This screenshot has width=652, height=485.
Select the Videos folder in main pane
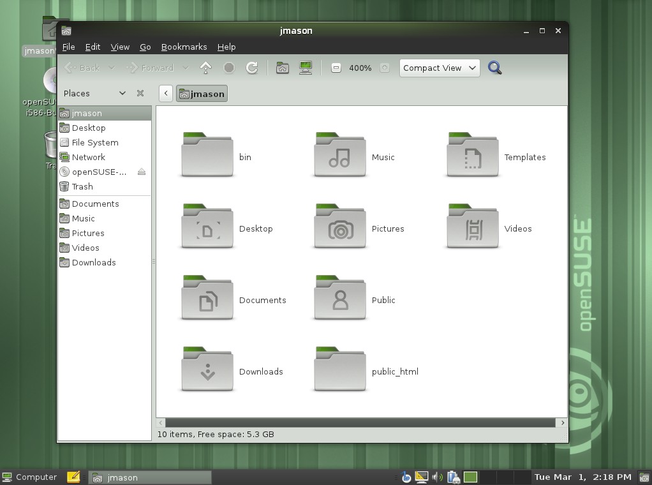pos(472,226)
